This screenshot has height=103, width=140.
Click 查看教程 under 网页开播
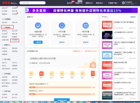pos(86,42)
